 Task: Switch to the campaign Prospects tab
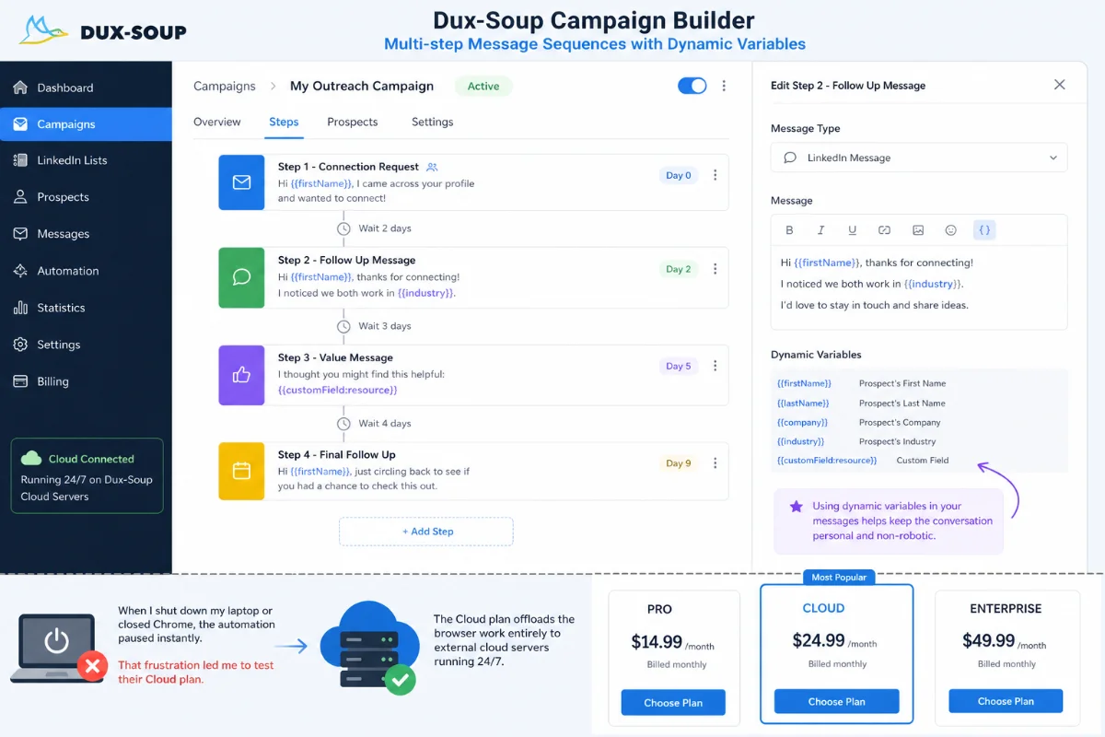353,122
